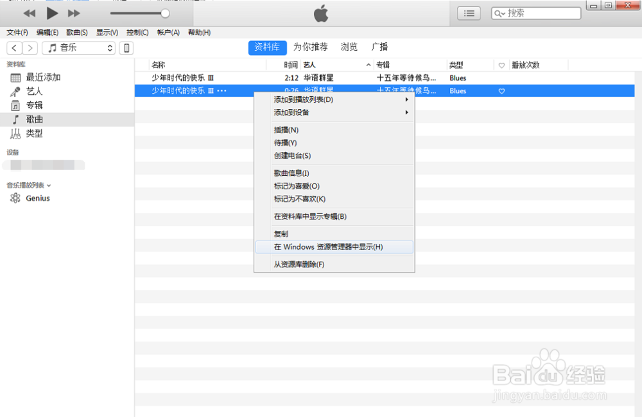Choose 插播(N) from the context menu
Screen dimensions: 642x417
[334, 130]
